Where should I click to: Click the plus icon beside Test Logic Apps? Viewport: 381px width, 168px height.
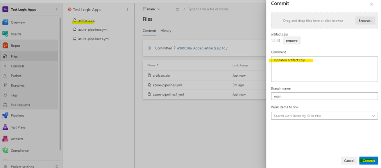57,9
